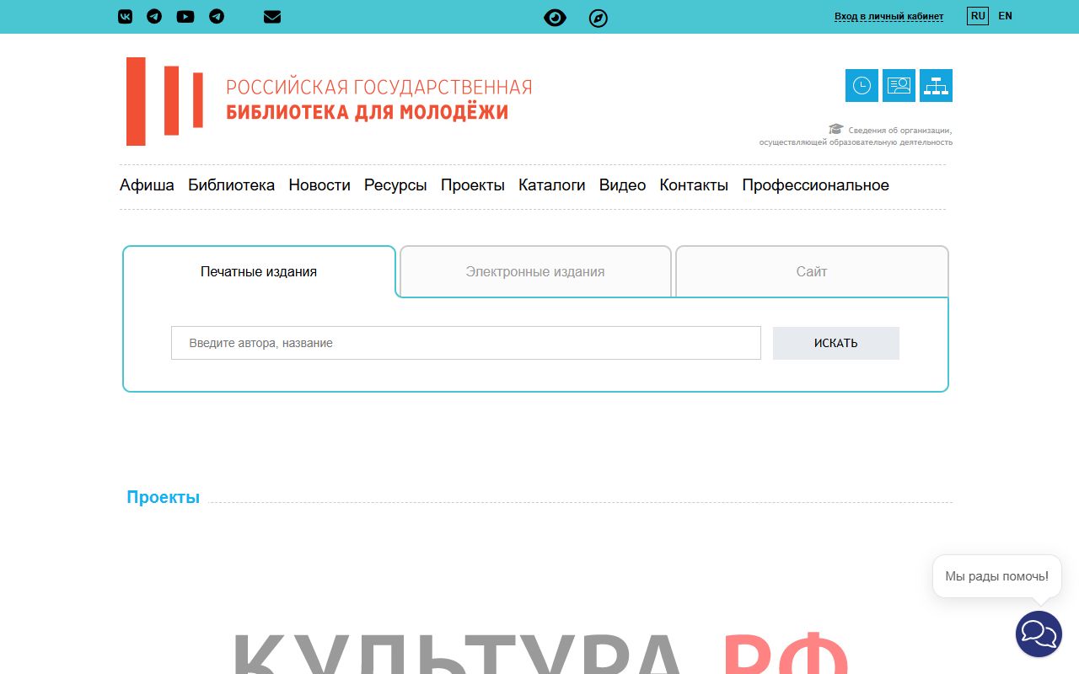
Task: Open 'Вход в личный кабинет' login link
Action: tap(888, 16)
